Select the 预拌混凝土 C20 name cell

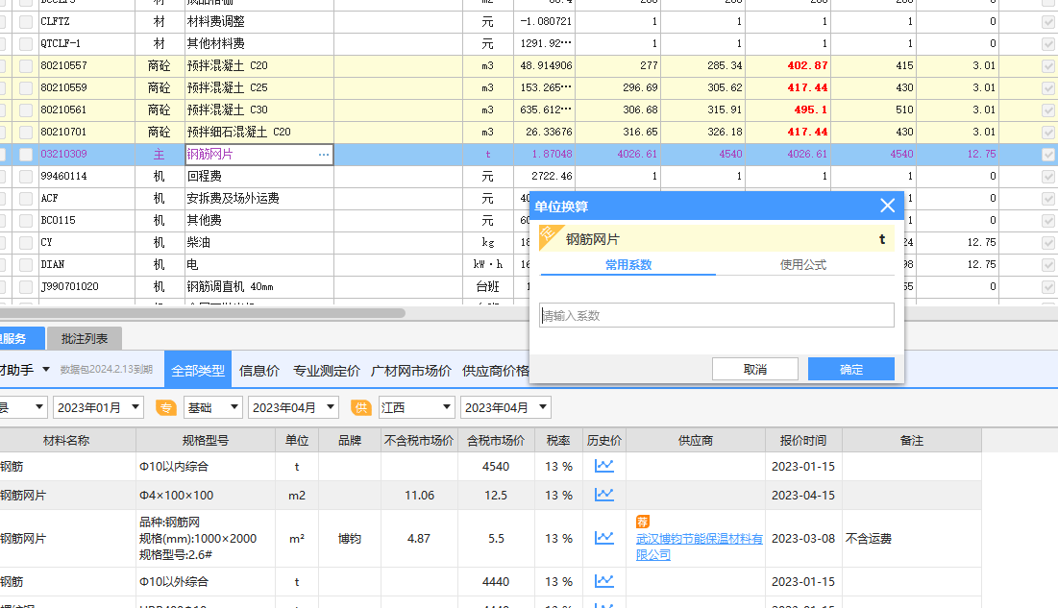259,66
